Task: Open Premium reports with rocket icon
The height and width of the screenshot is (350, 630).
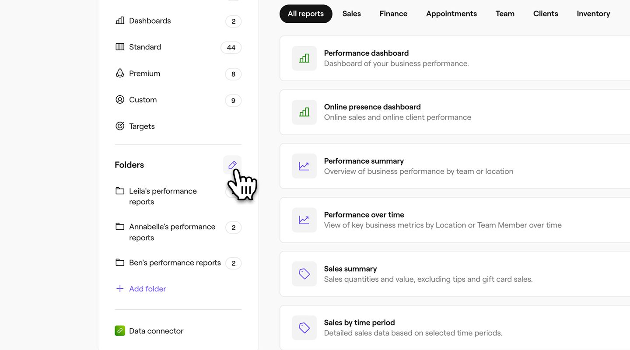Action: point(144,73)
